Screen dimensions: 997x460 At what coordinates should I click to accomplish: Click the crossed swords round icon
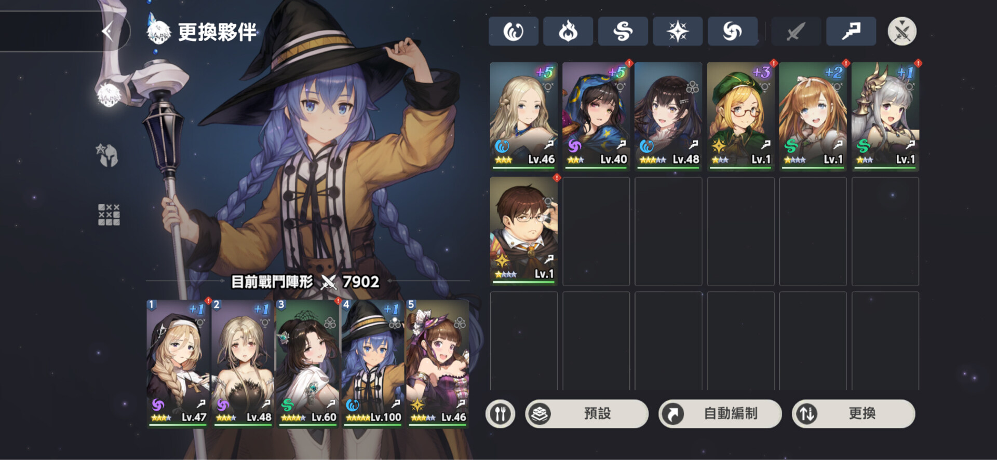902,32
